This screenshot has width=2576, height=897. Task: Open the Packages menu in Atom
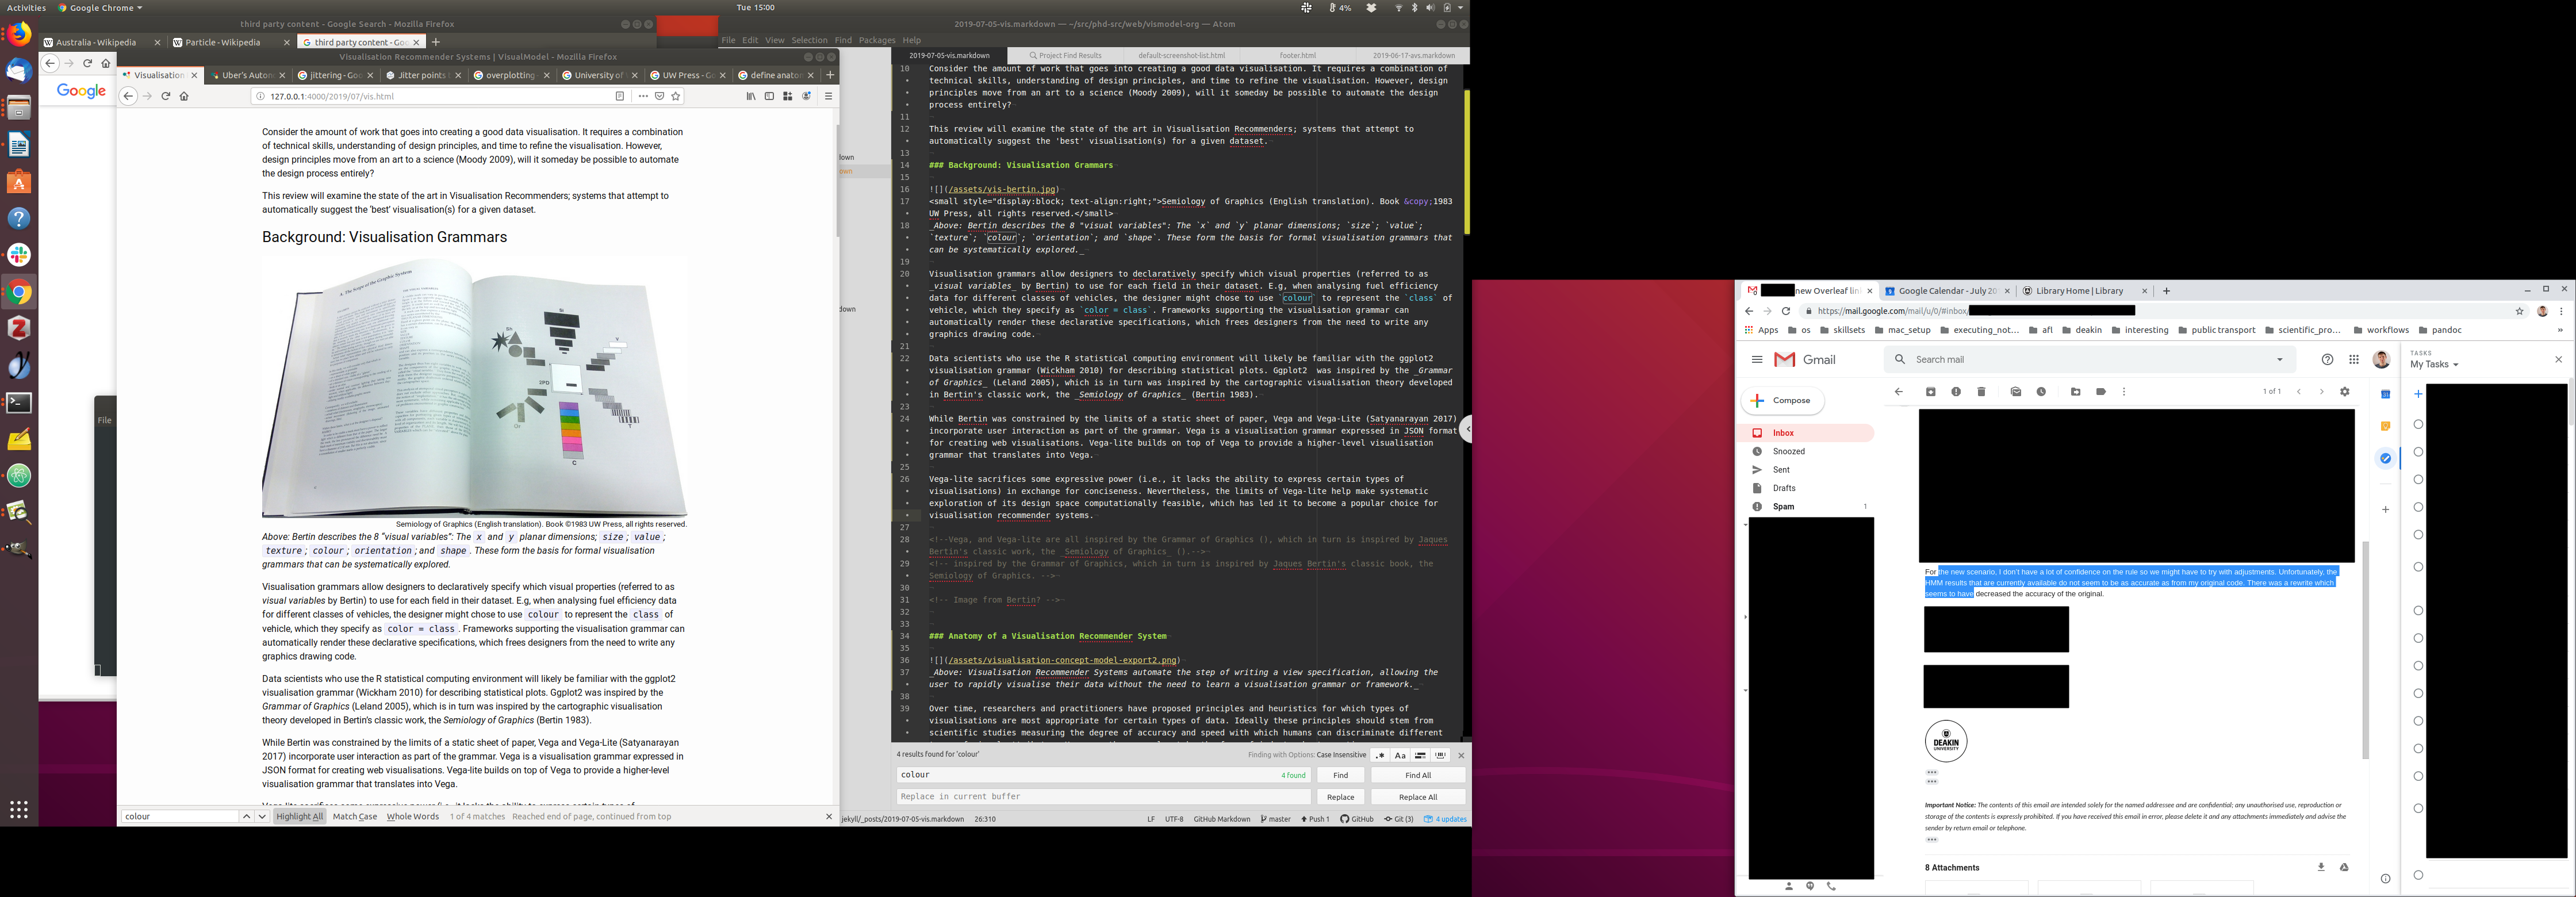tap(876, 40)
